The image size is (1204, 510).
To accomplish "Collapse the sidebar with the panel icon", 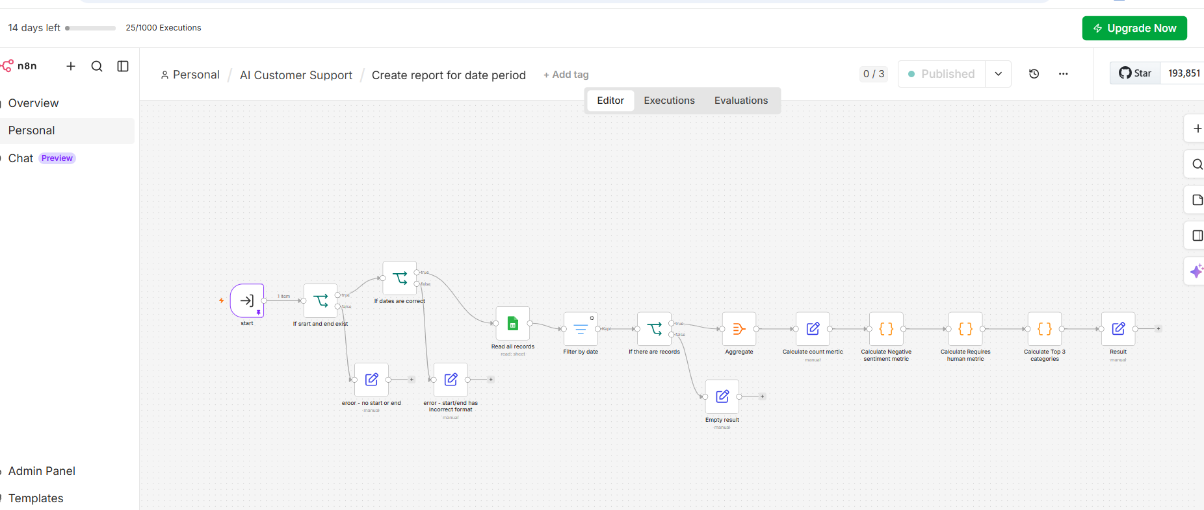I will point(123,66).
